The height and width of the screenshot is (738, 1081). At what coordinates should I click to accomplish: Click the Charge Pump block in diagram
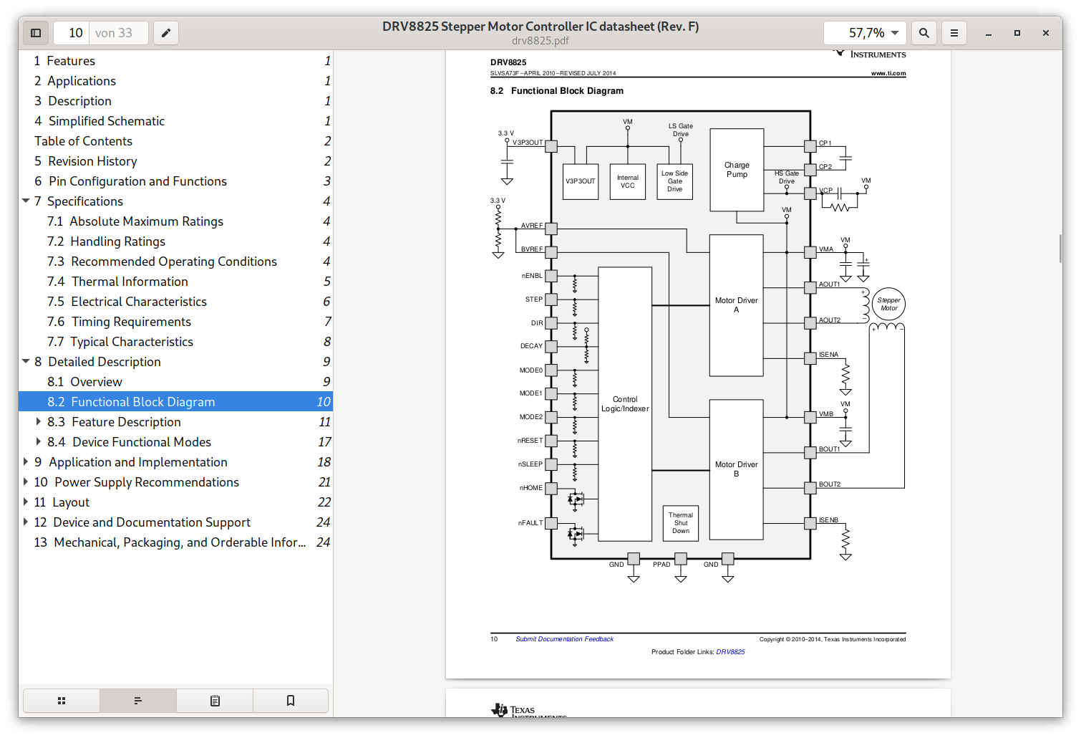(x=737, y=170)
